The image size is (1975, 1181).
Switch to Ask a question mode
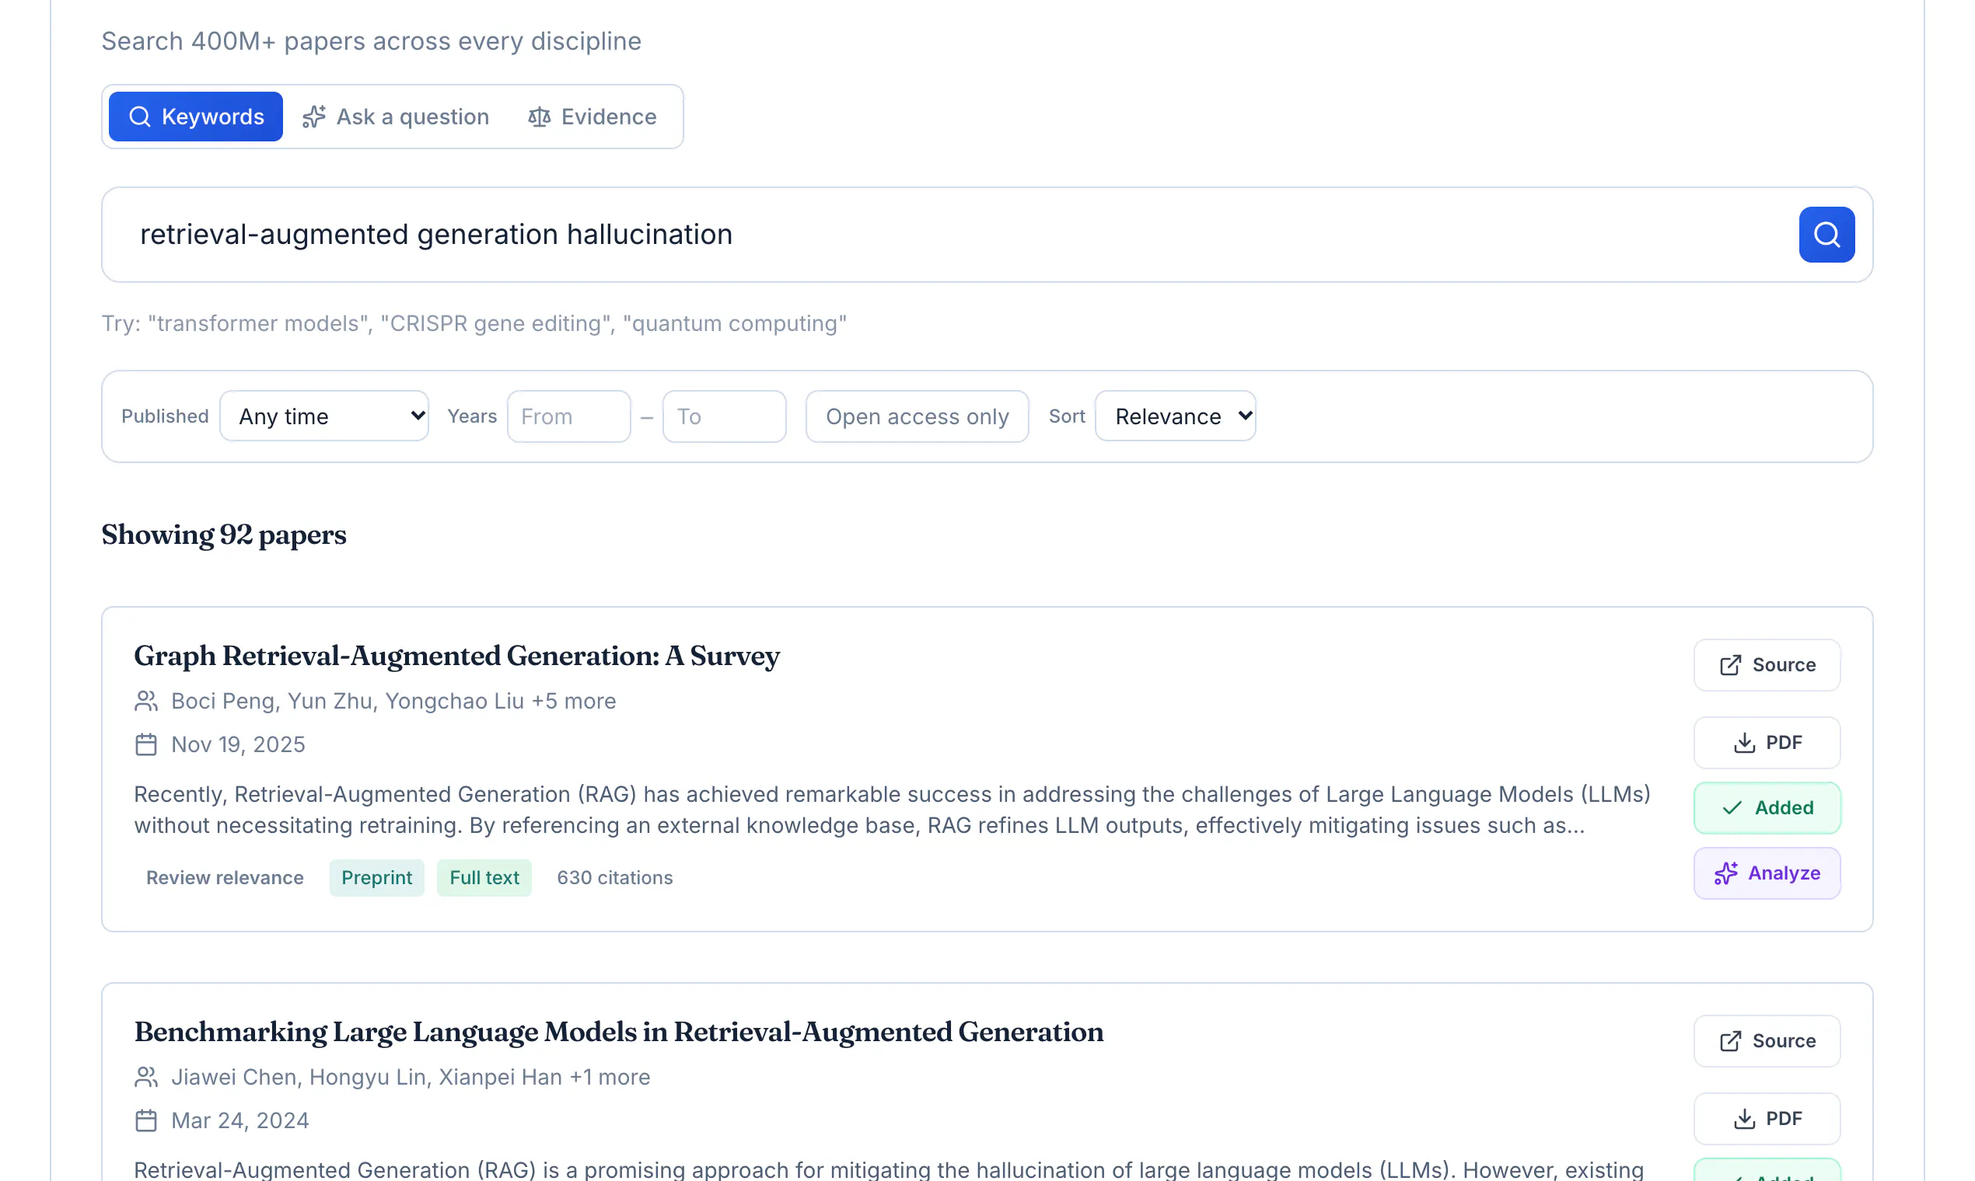396,117
